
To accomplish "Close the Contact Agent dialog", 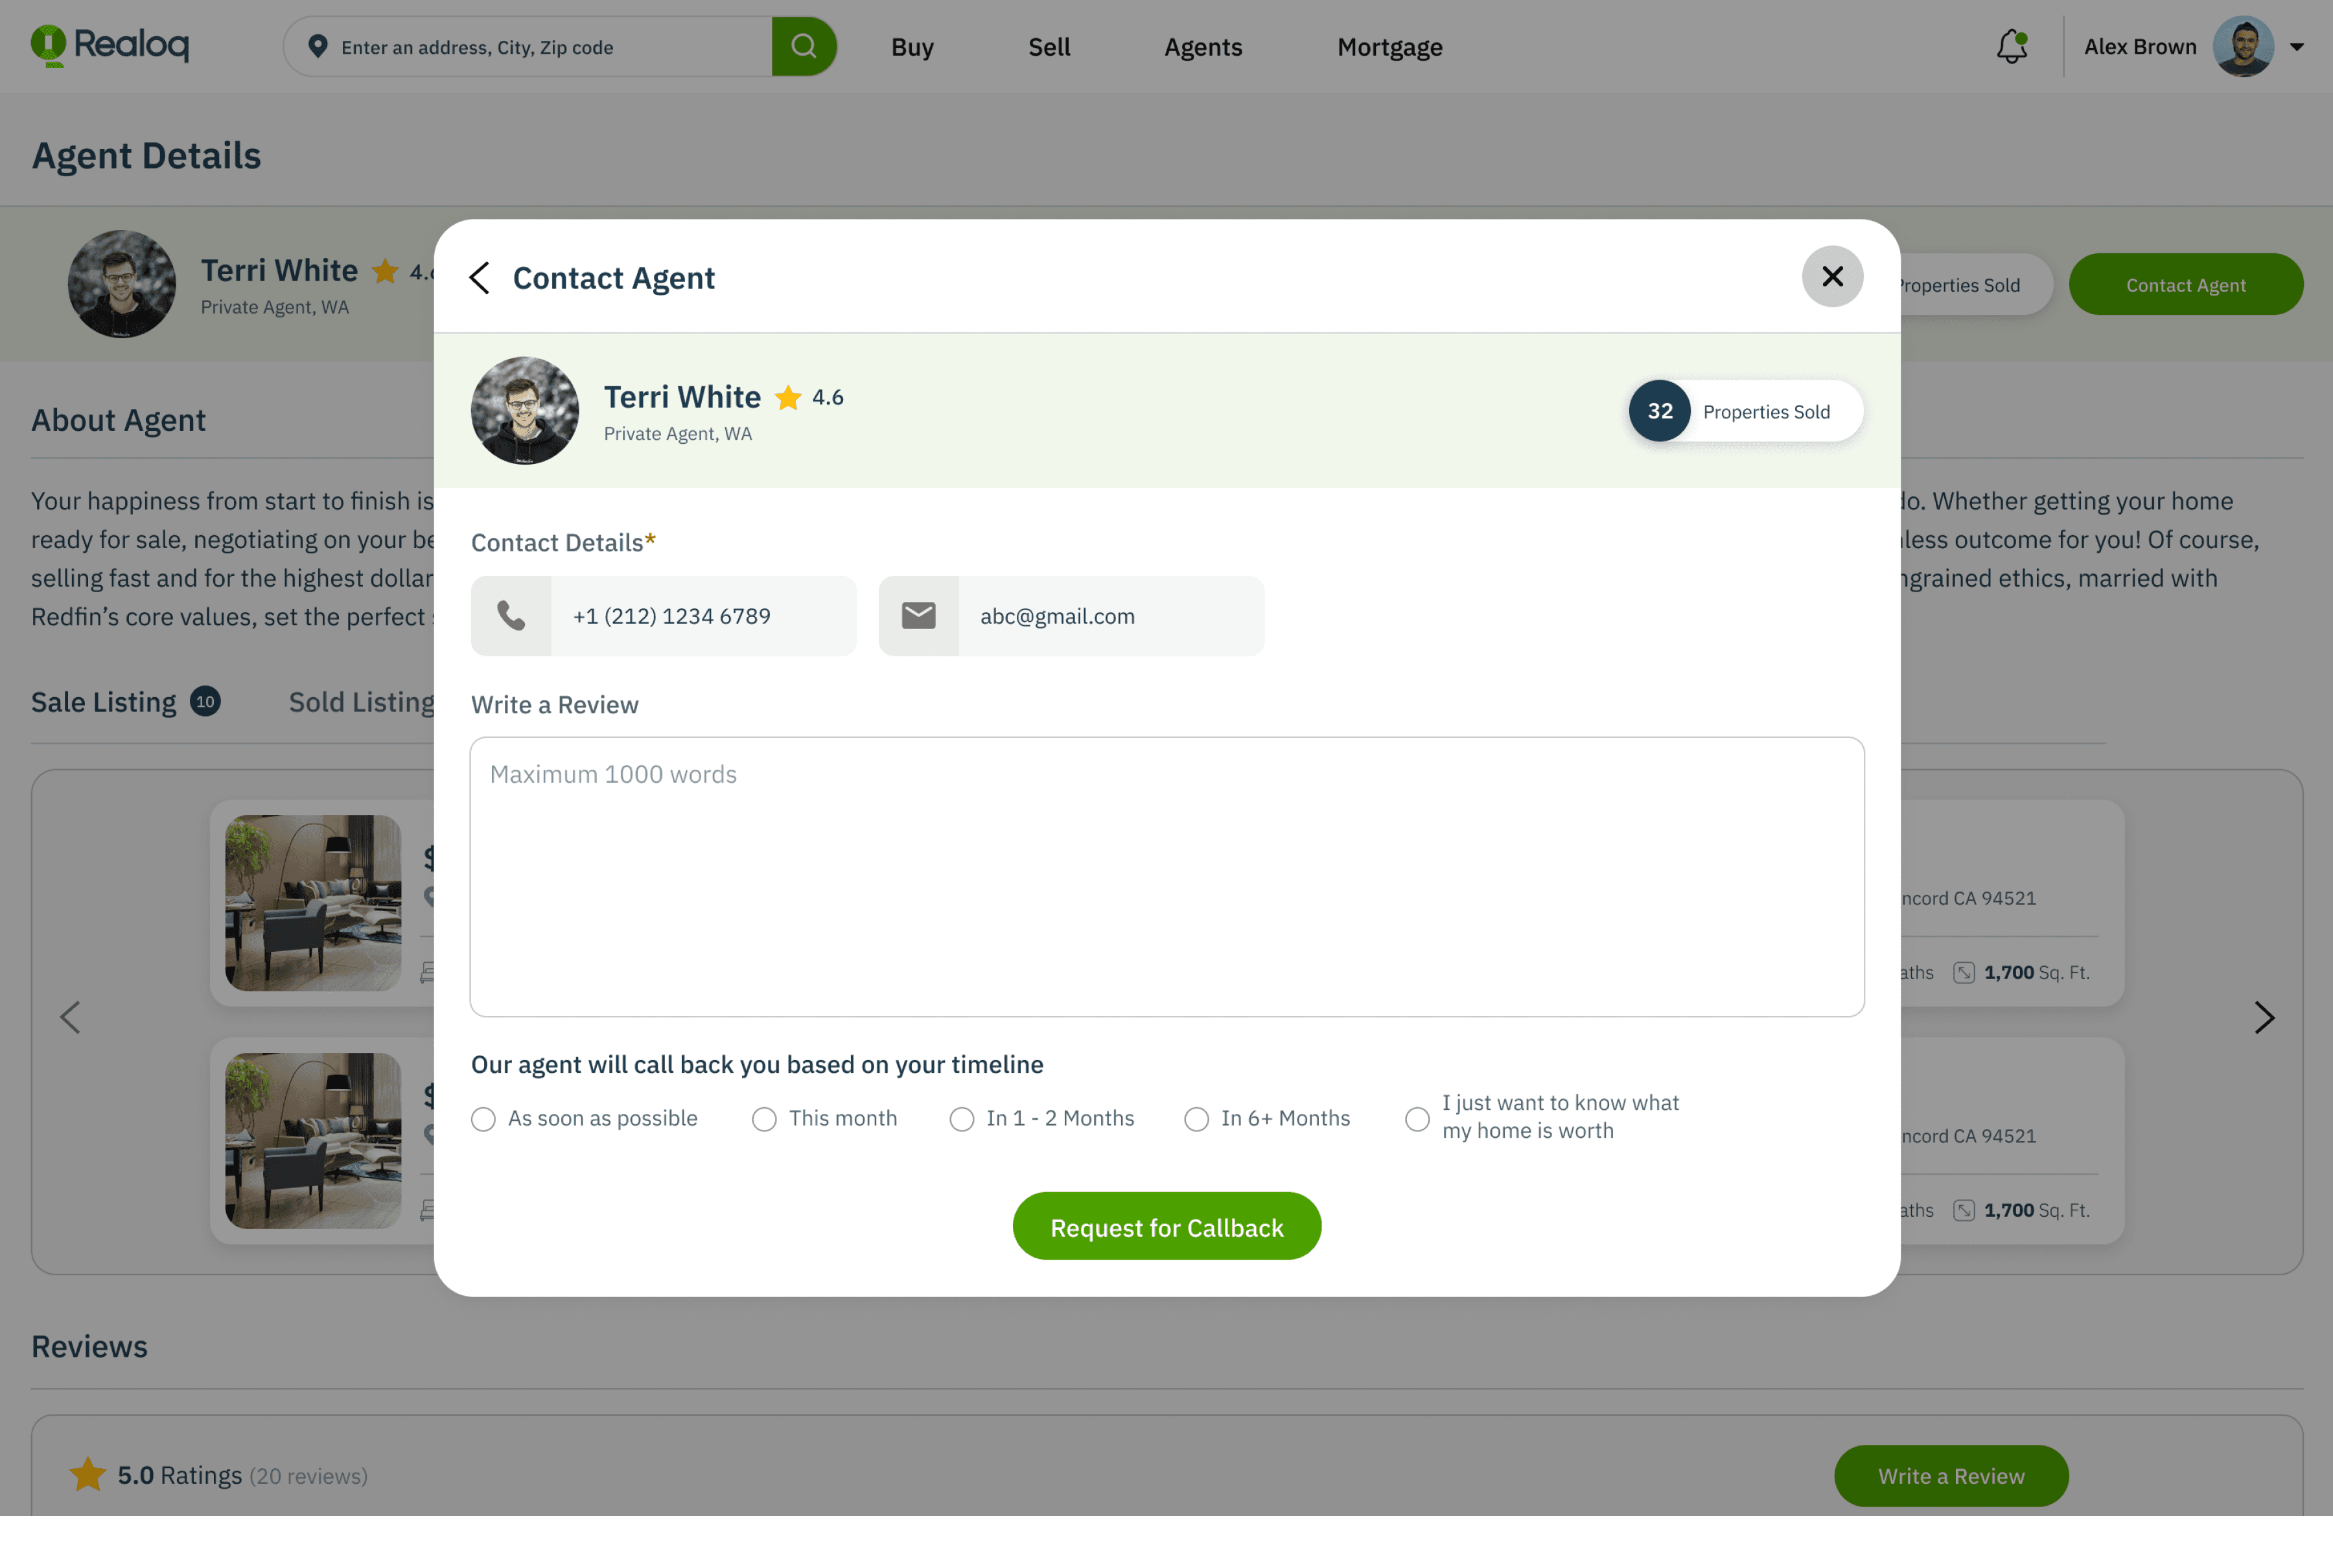I will pos(1831,277).
